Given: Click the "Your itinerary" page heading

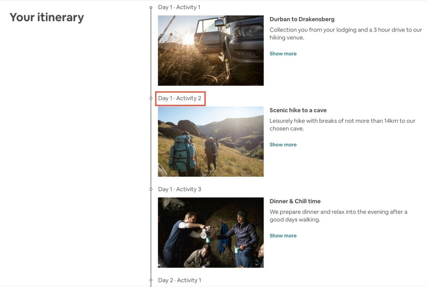Looking at the screenshot, I should pos(46,17).
